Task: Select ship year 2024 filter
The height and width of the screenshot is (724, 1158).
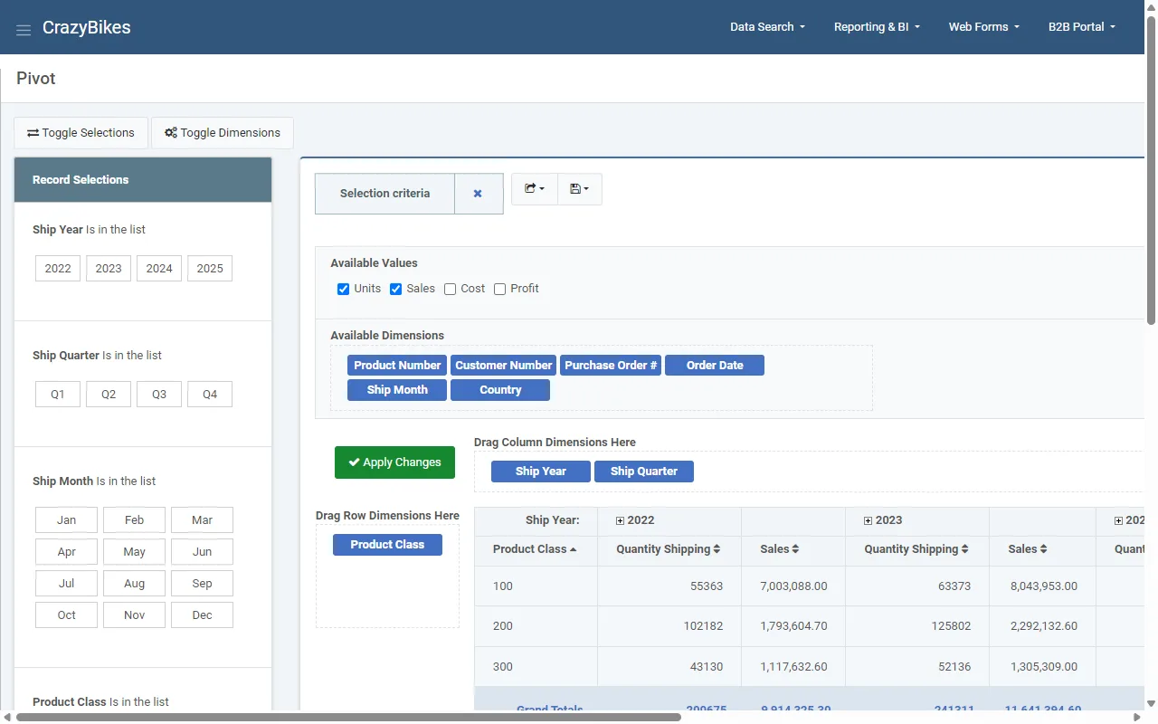Action: click(x=159, y=269)
